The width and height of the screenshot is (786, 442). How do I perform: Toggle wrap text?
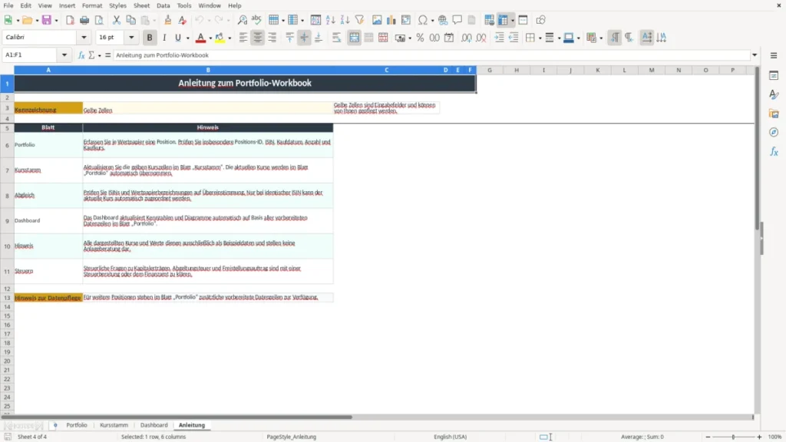[x=336, y=38]
